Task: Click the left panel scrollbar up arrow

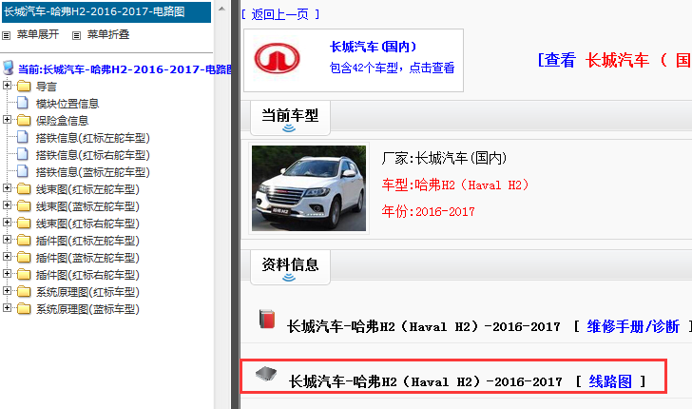Action: tap(222, 9)
